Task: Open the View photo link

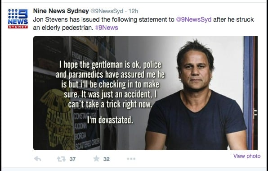Action: tap(247, 156)
